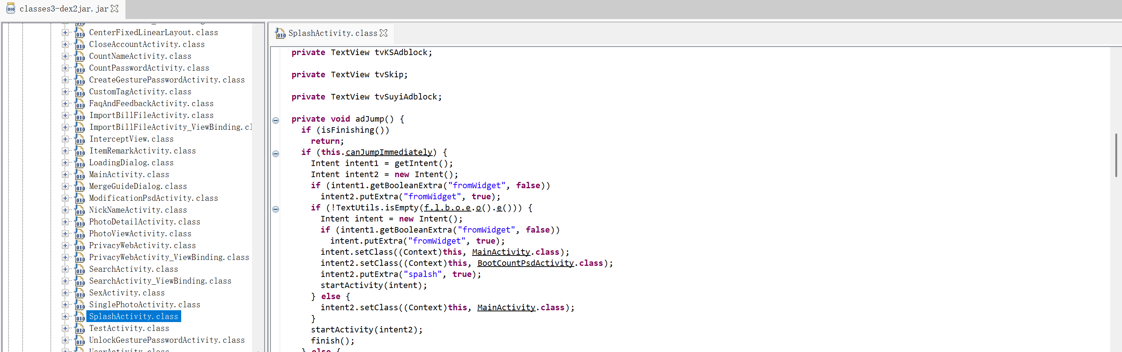Click the class file icon for SearchActivity.class

pos(80,270)
